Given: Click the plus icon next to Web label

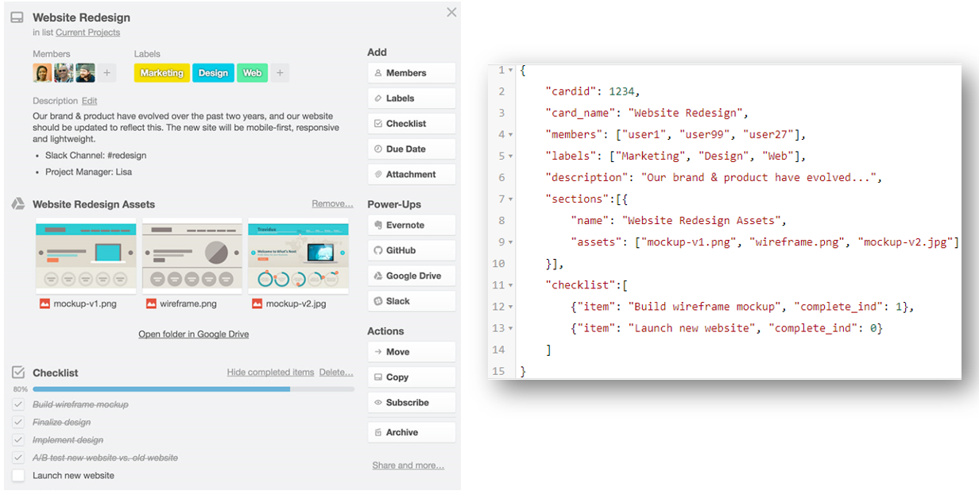Looking at the screenshot, I should tap(280, 73).
